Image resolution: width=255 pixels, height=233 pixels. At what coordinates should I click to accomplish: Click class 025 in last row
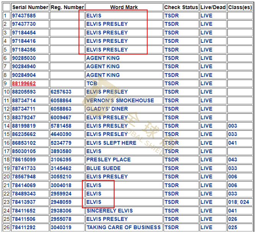pos(232,227)
